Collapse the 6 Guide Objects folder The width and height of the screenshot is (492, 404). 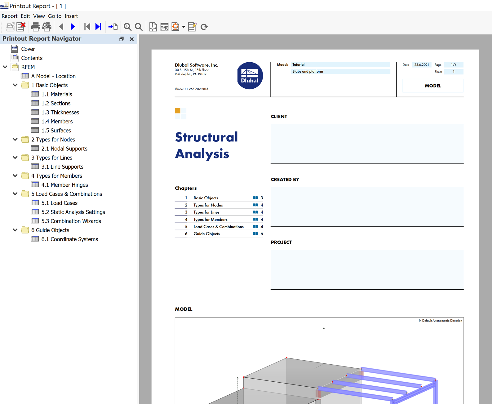coord(15,230)
